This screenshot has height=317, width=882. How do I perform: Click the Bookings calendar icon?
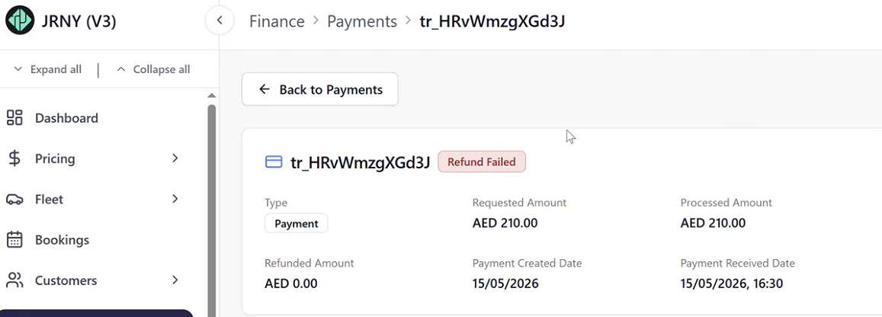[14, 240]
